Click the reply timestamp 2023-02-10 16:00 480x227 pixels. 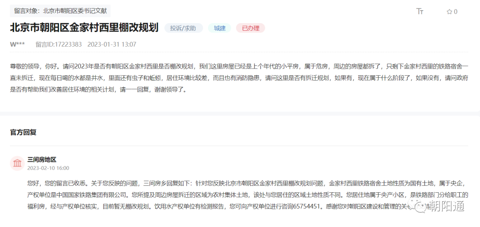tap(48, 168)
